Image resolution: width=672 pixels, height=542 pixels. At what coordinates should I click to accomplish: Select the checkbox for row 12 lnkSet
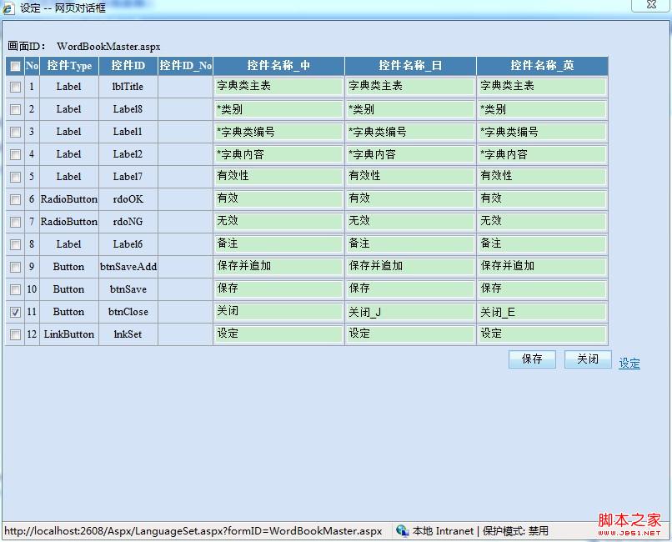[15, 334]
